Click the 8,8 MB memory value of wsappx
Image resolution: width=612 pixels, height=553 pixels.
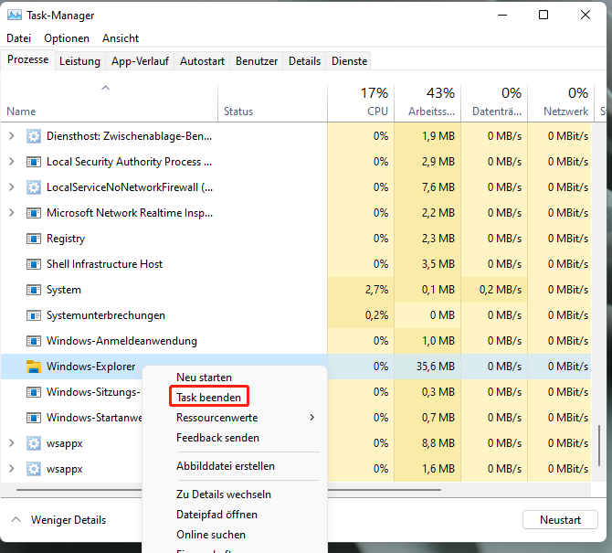click(438, 443)
